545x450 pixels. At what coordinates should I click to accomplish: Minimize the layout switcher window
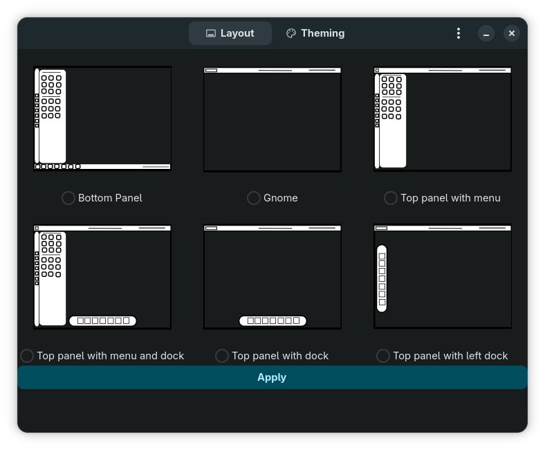[486, 33]
